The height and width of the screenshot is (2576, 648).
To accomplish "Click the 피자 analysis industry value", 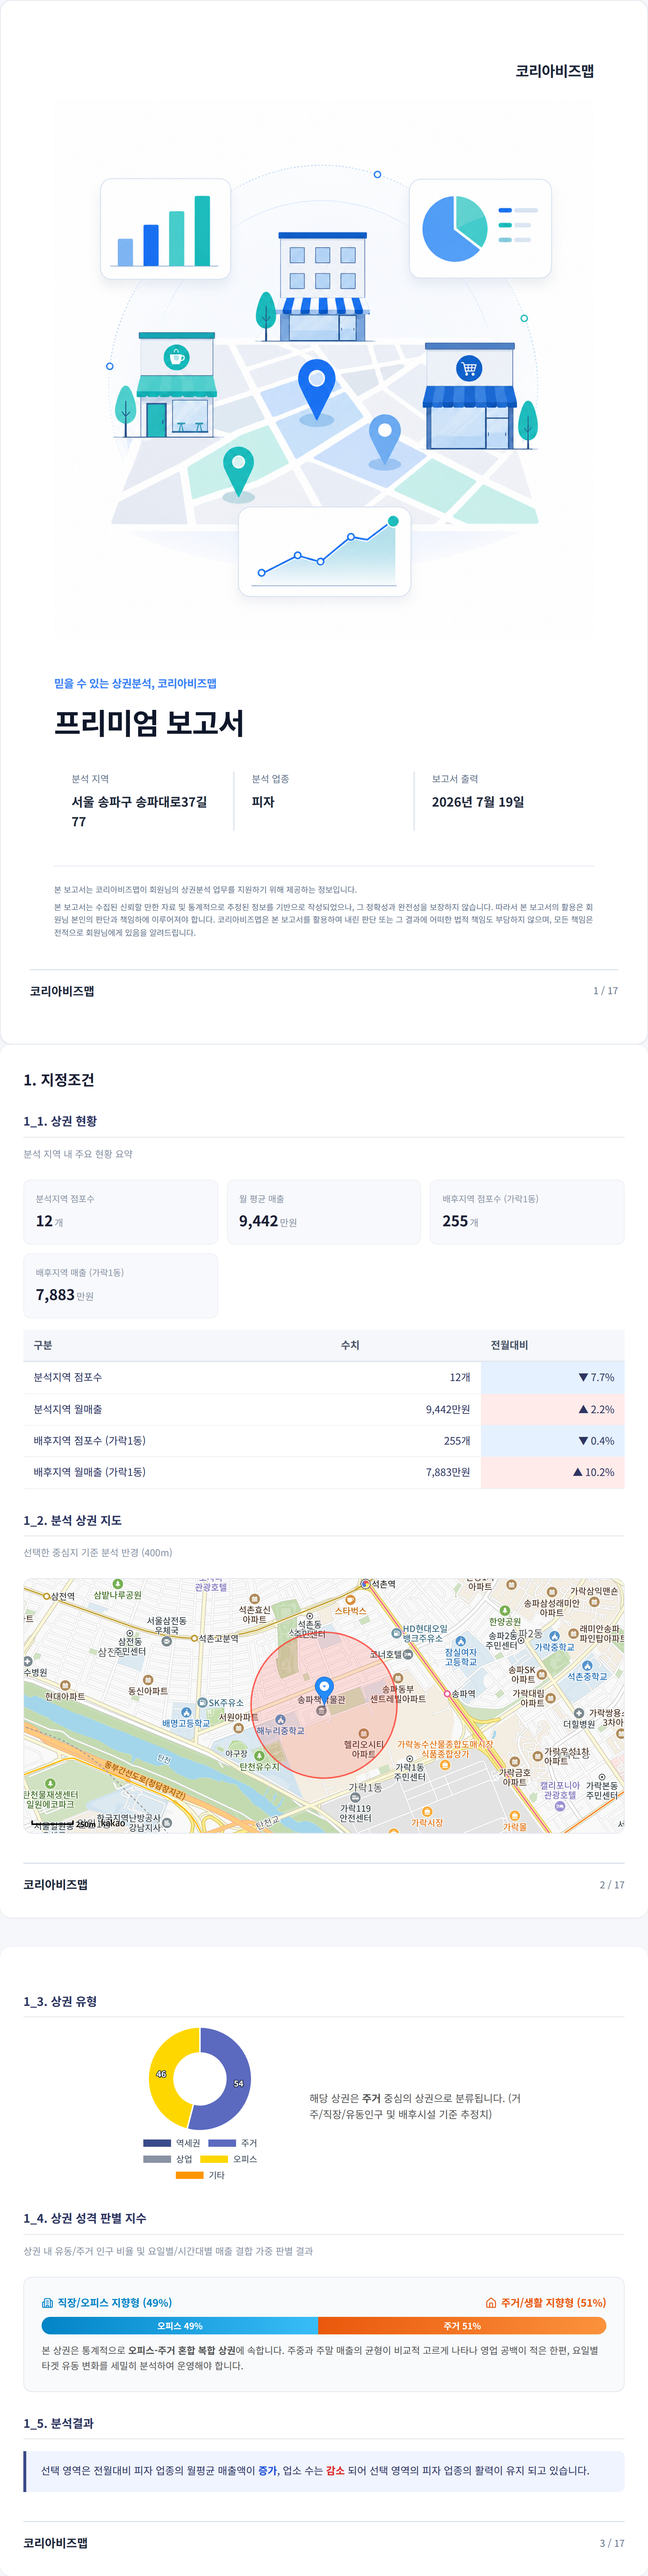I will tap(263, 802).
